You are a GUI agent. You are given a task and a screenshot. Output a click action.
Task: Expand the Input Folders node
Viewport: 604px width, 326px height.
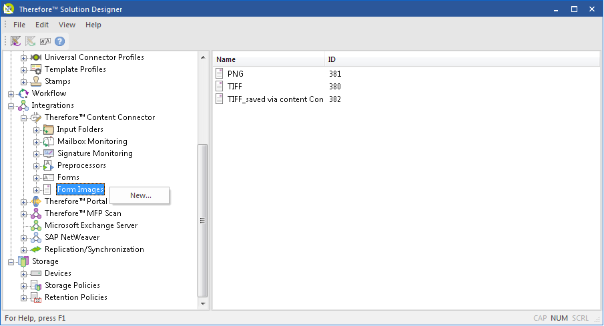point(36,131)
